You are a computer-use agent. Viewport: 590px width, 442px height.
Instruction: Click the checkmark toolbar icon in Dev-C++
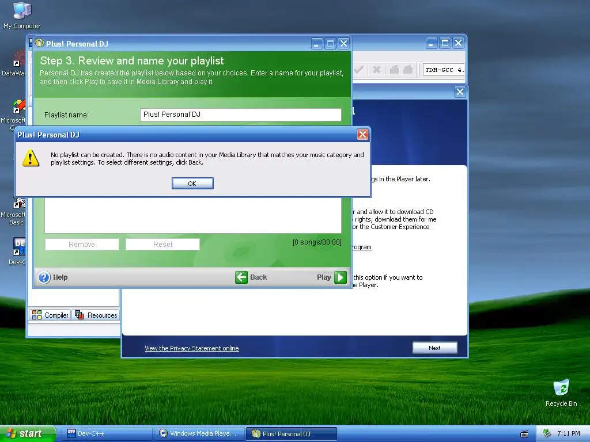tap(358, 70)
